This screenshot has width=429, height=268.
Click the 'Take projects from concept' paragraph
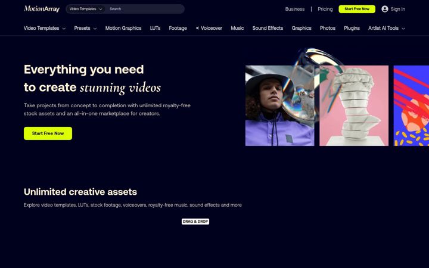107,110
